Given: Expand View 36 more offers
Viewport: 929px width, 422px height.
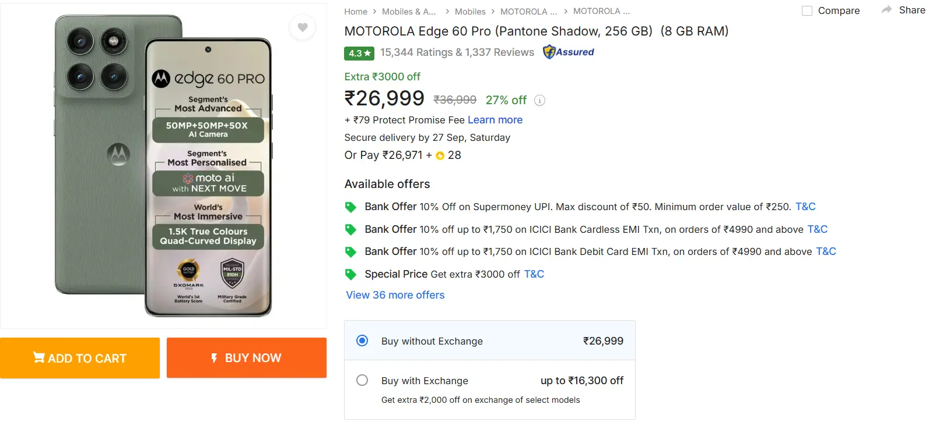Looking at the screenshot, I should tap(395, 295).
